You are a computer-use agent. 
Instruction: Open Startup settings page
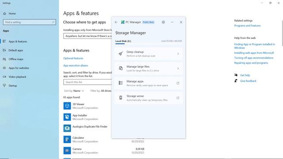(13, 86)
